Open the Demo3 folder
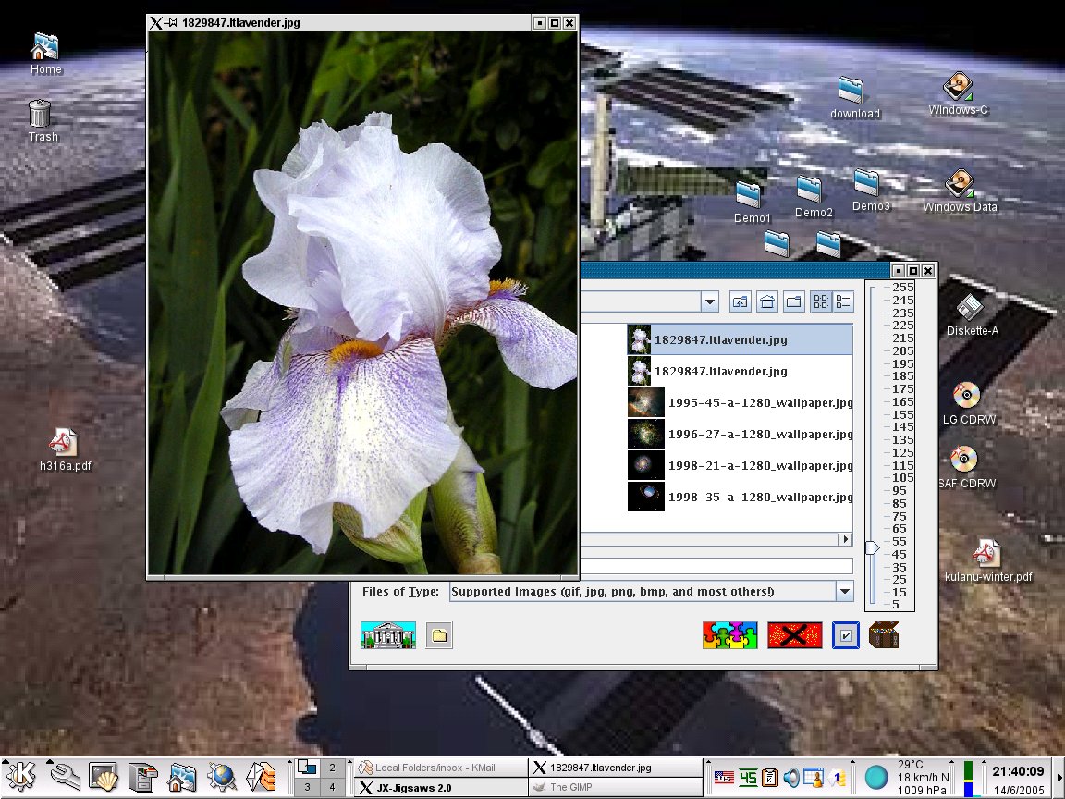1065x799 pixels. point(870,191)
